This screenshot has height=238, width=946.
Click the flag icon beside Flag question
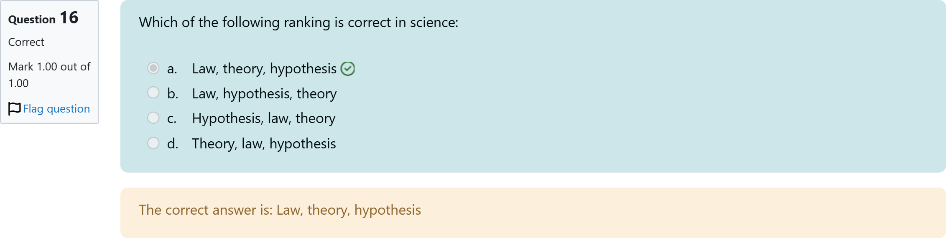(x=14, y=109)
